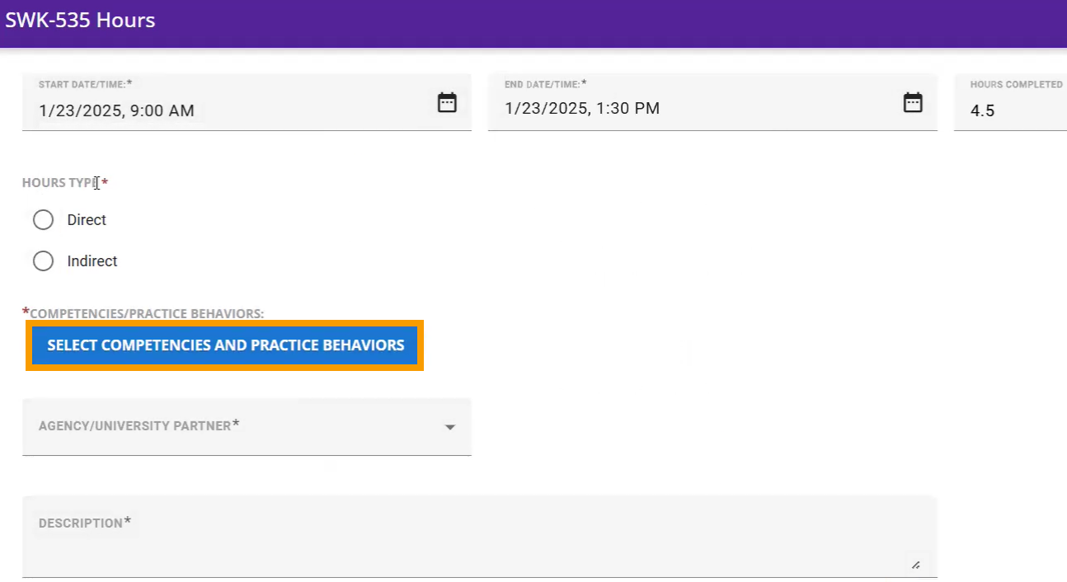The width and height of the screenshot is (1067, 582).
Task: Expand the Agency/University Partner dropdown arrow
Action: click(450, 427)
